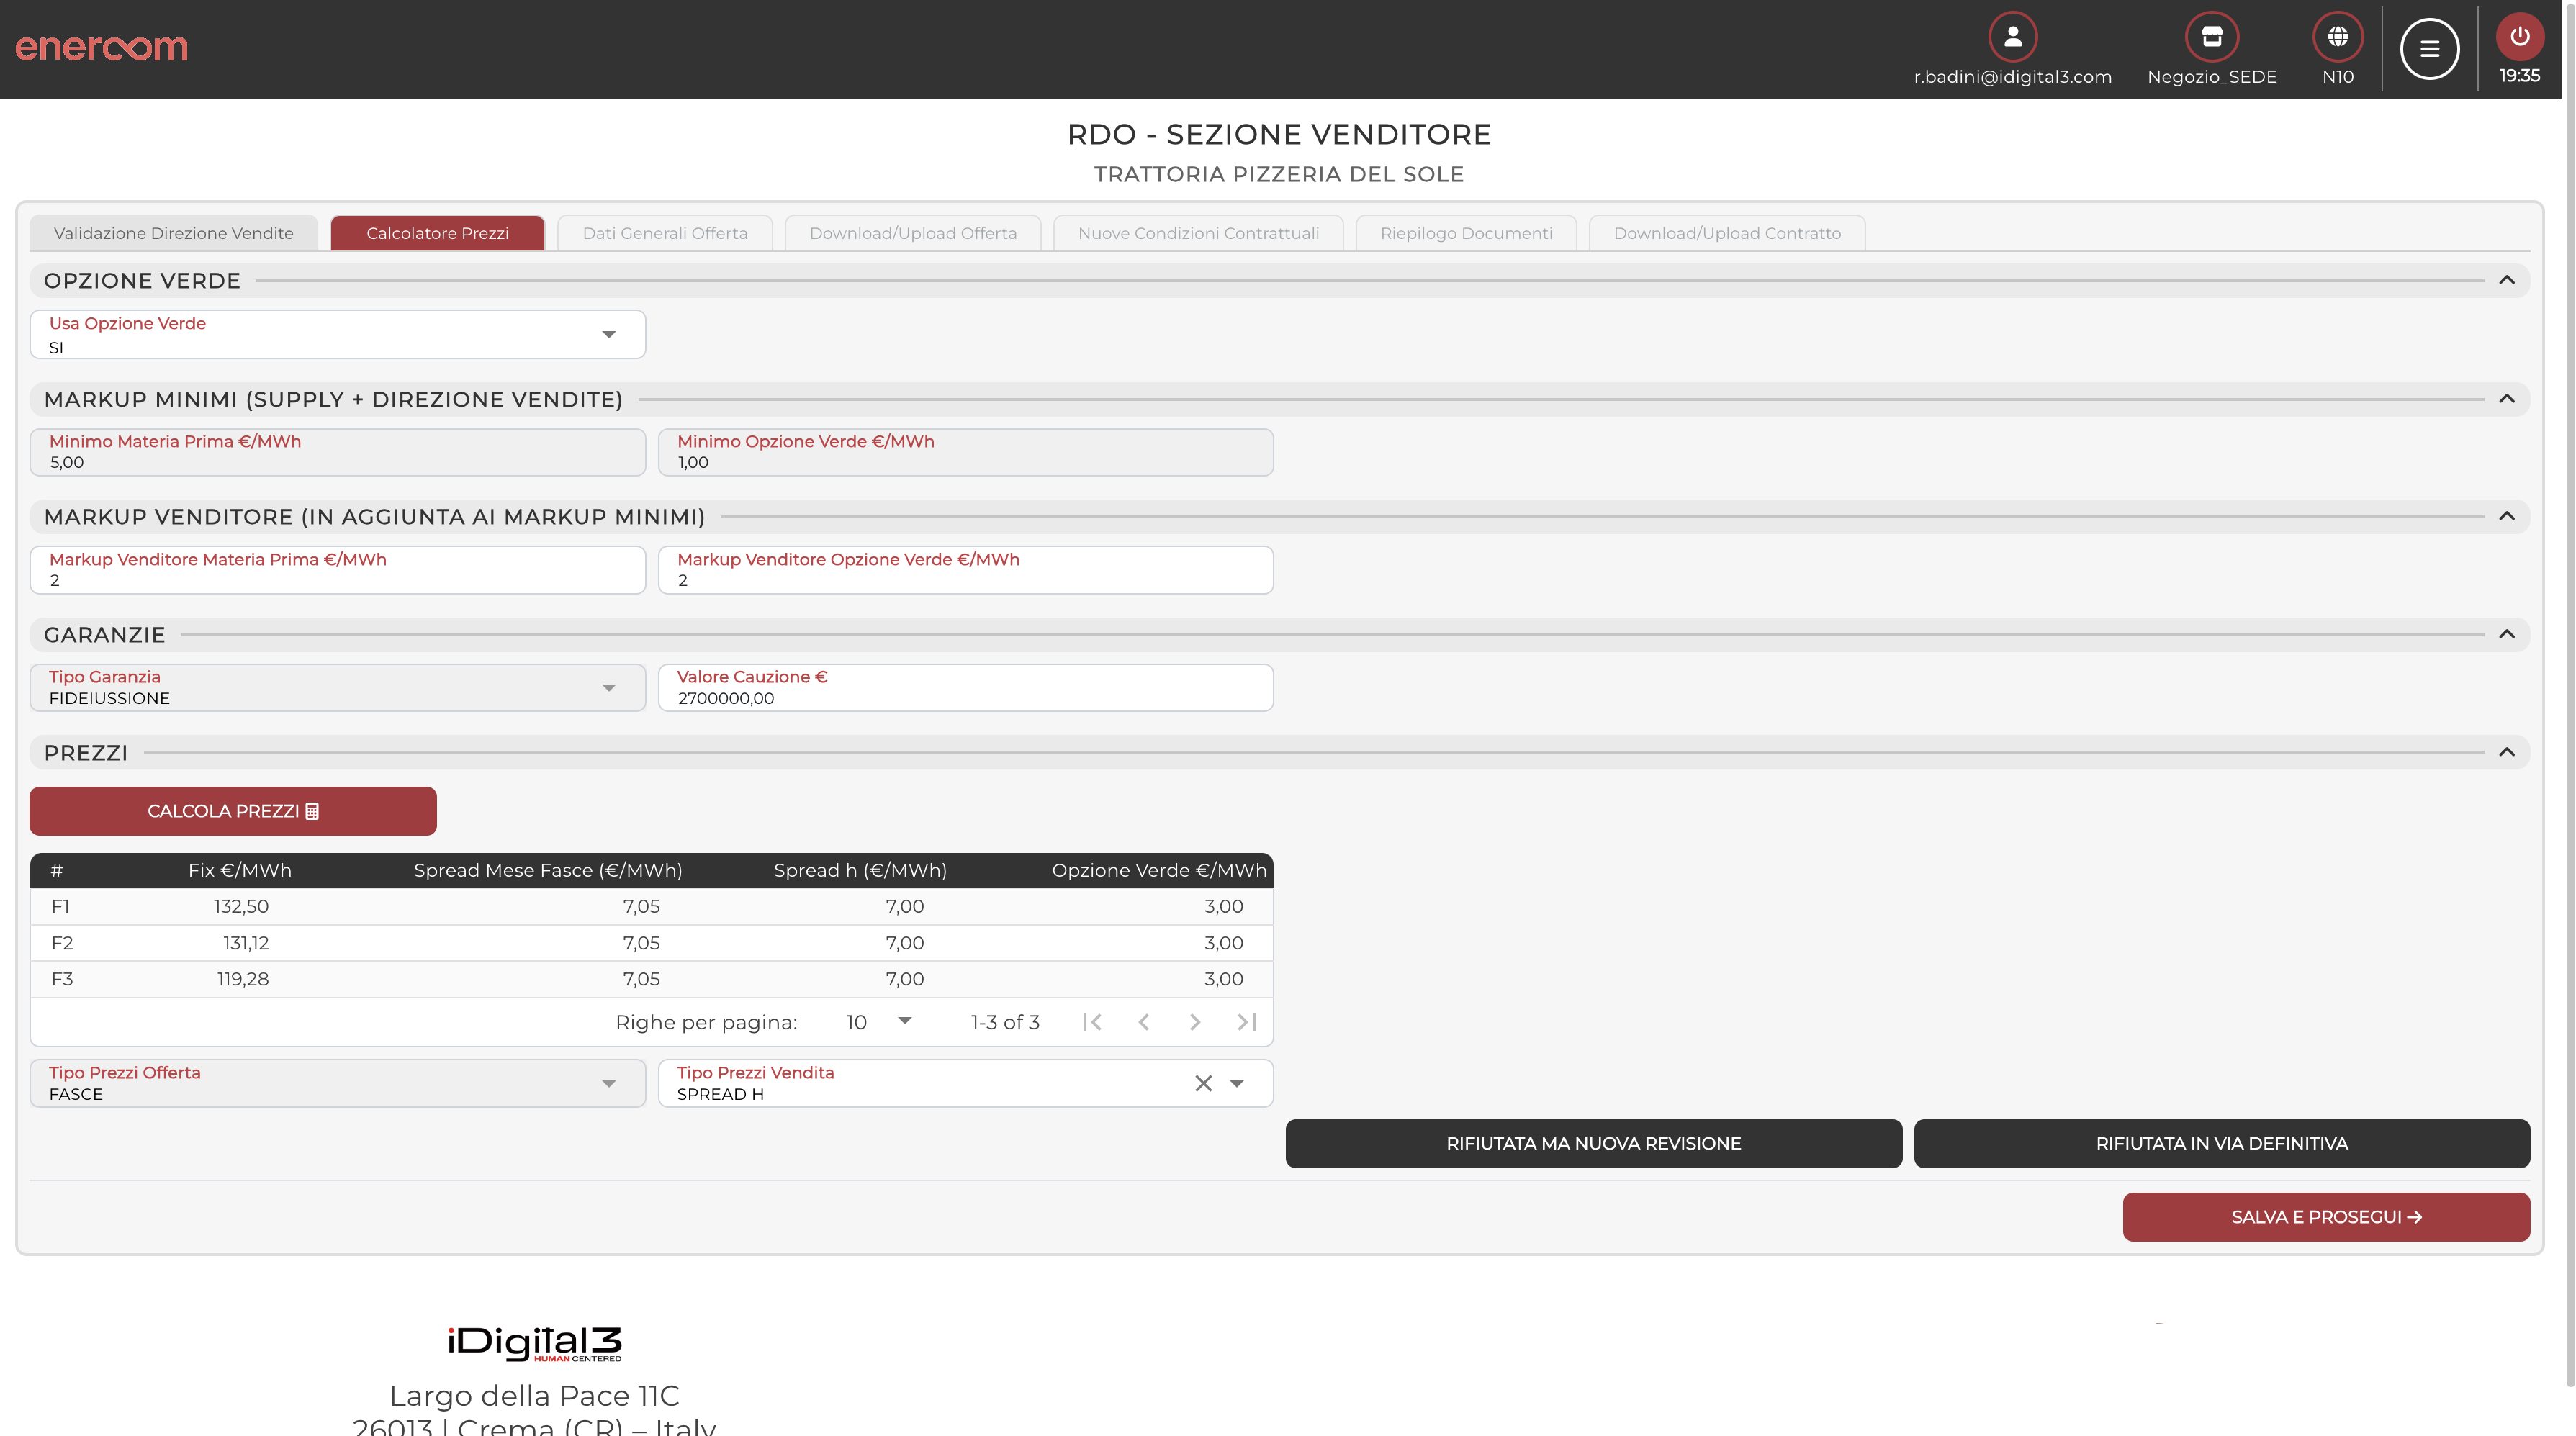Click the user profile icon
This screenshot has width=2576, height=1436.
coord(2012,38)
